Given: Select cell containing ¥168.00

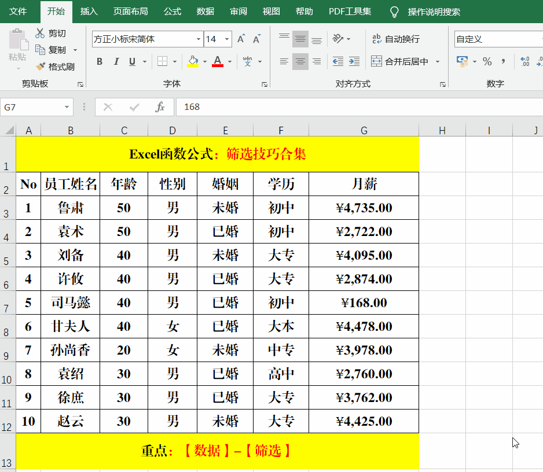Looking at the screenshot, I should tap(364, 303).
